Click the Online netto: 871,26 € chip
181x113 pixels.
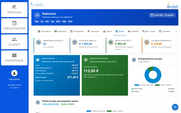[x=51, y=104]
